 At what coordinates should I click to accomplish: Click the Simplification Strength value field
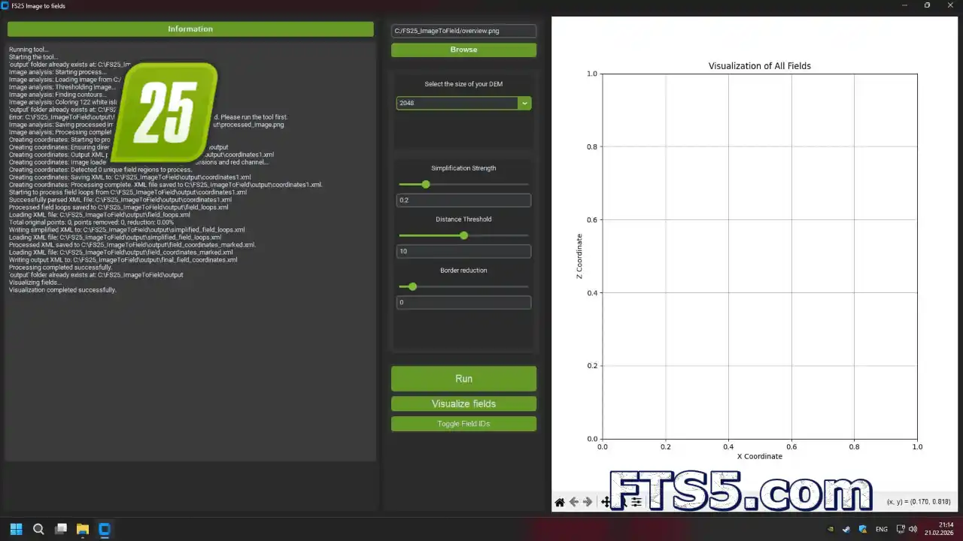463,201
